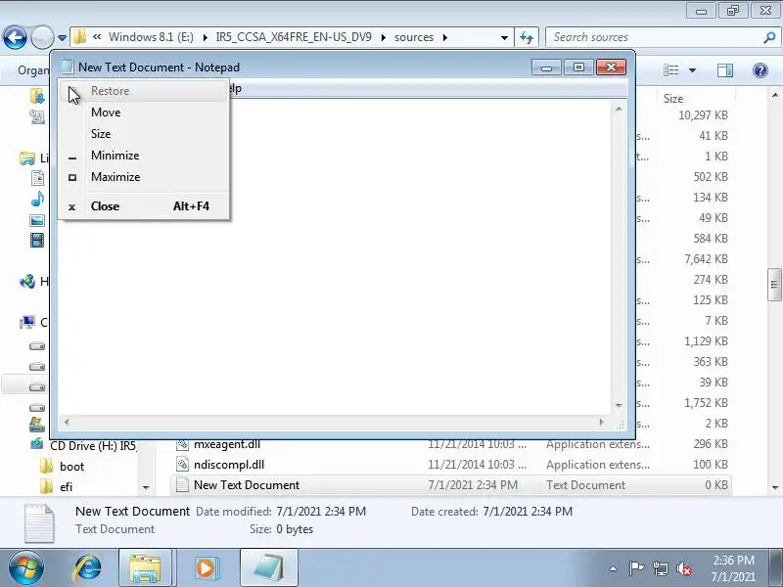Click Windows 8.1 (E:) breadcrumb
This screenshot has width=783, height=587.
click(151, 37)
